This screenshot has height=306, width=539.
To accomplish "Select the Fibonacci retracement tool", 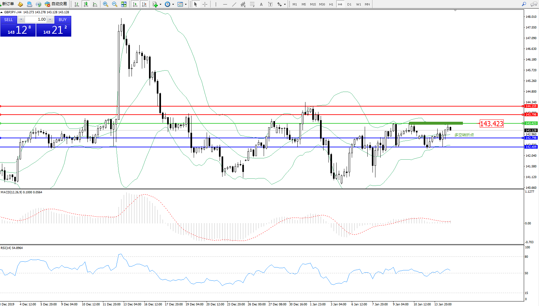I will coord(252,4).
